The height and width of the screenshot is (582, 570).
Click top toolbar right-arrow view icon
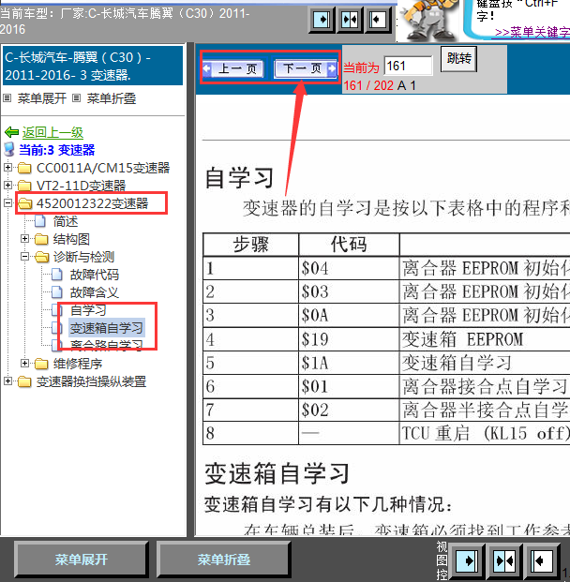click(x=322, y=20)
